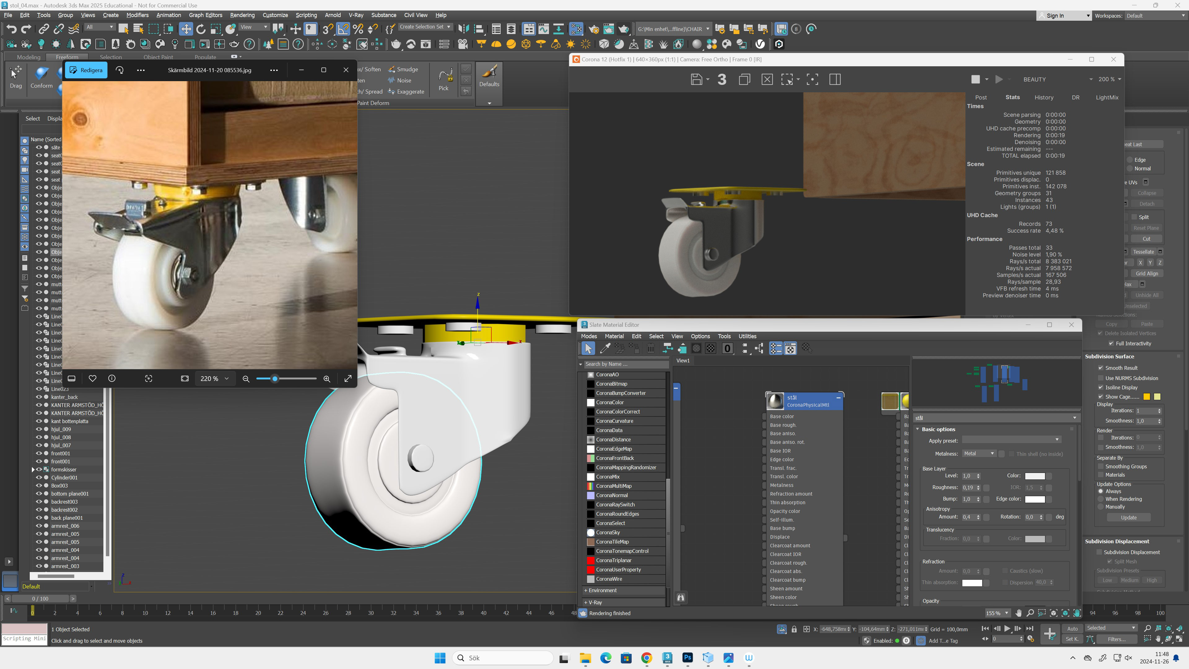Click the Pan hand tool in Slate Material Editor
Image resolution: width=1189 pixels, height=669 pixels.
[x=1018, y=613]
